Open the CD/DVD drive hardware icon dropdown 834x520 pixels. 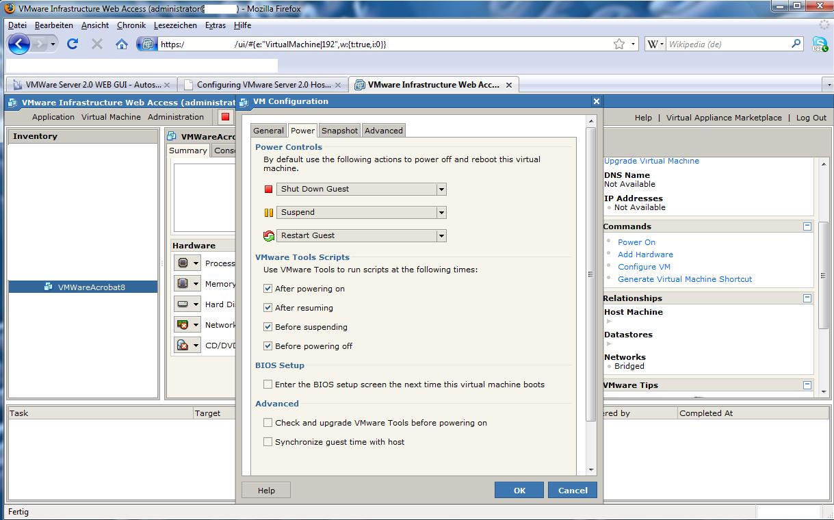coord(187,346)
